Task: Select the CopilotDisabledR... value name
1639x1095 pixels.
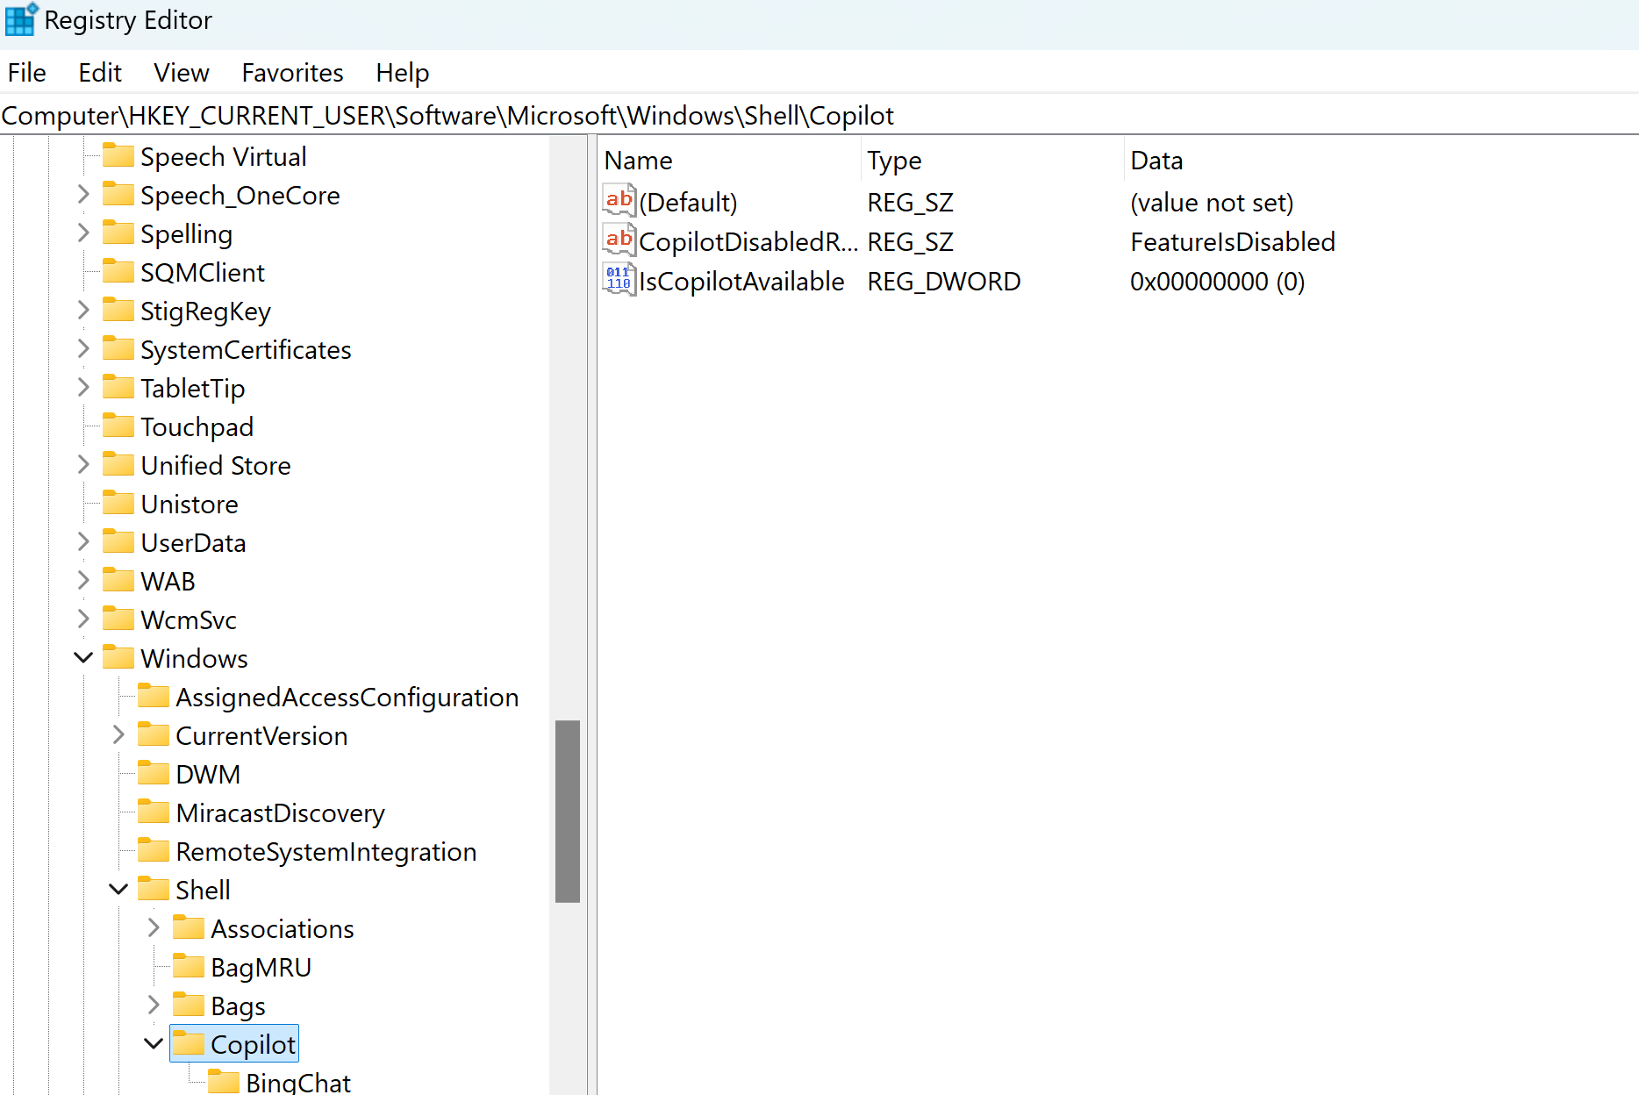Action: tap(748, 242)
